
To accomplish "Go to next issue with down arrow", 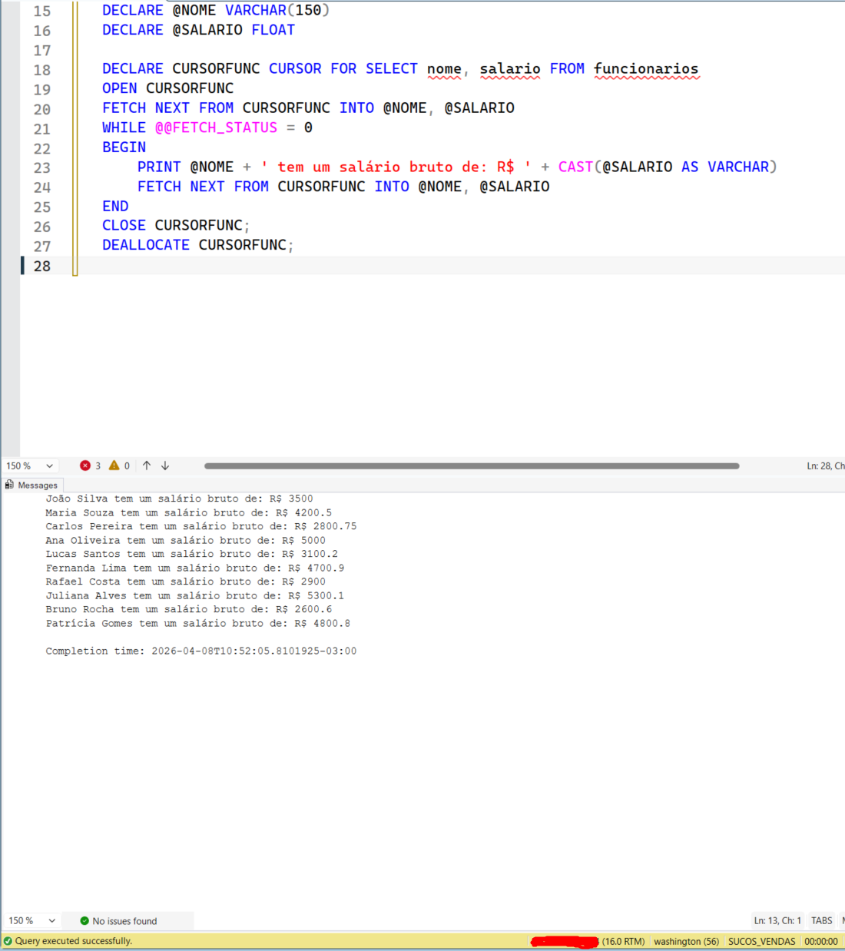I will click(165, 466).
